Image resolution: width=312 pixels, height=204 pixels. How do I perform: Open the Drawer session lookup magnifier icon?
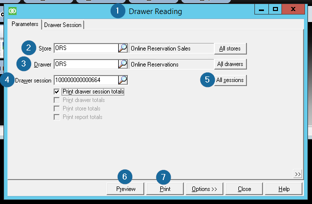click(123, 80)
